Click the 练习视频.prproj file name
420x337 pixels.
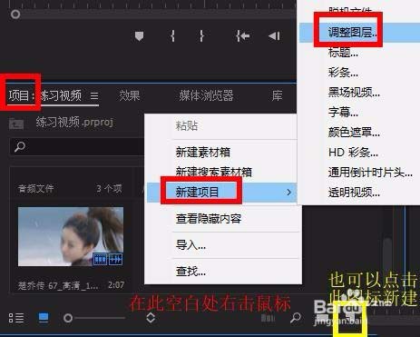pyautogui.click(x=74, y=122)
